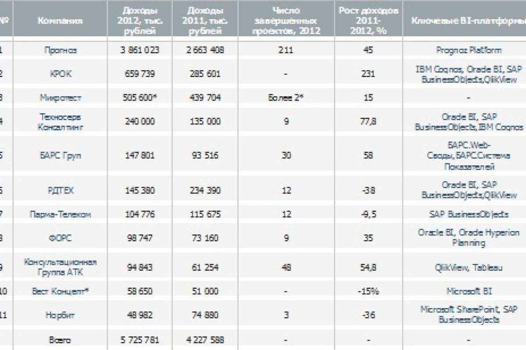
Task: Select the "Консультационная Группа АТК" cell
Action: pos(60,267)
